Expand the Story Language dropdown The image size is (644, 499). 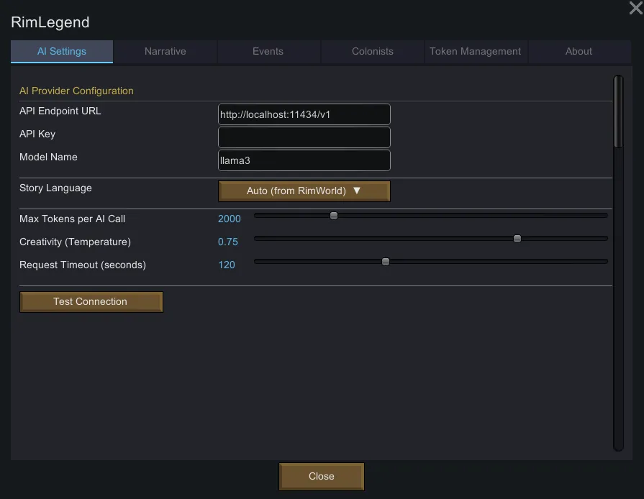[x=304, y=191]
